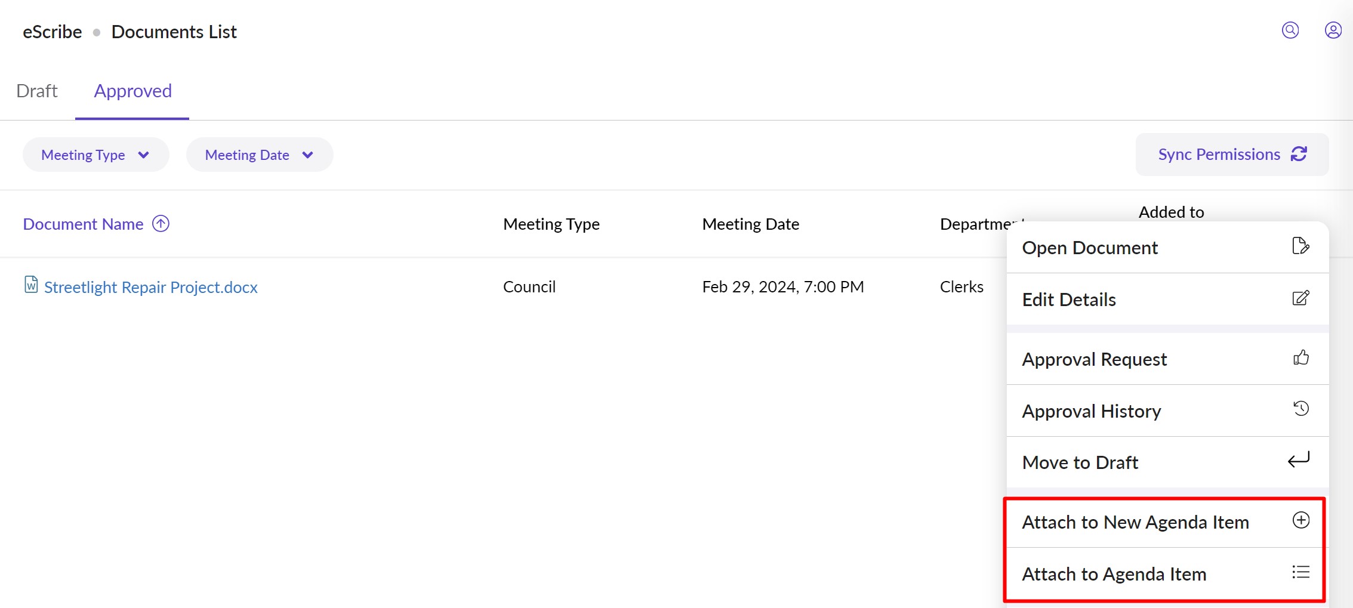Select Attach to Agenda Item option
Viewport: 1353px width, 608px height.
point(1114,574)
